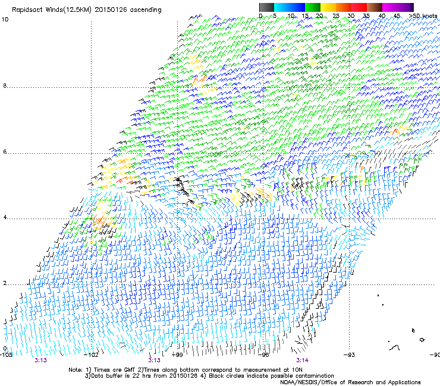This screenshot has width=440, height=386.
Task: Click the NOAA/NESDIS Office of Research credit
Action: [350, 382]
